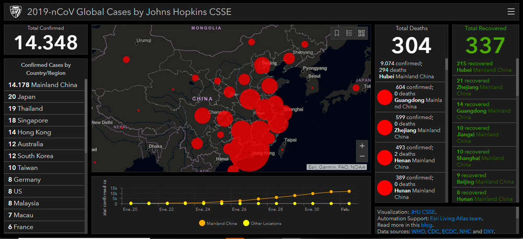Click the 10 recovered Shanghai entry

click(483, 158)
